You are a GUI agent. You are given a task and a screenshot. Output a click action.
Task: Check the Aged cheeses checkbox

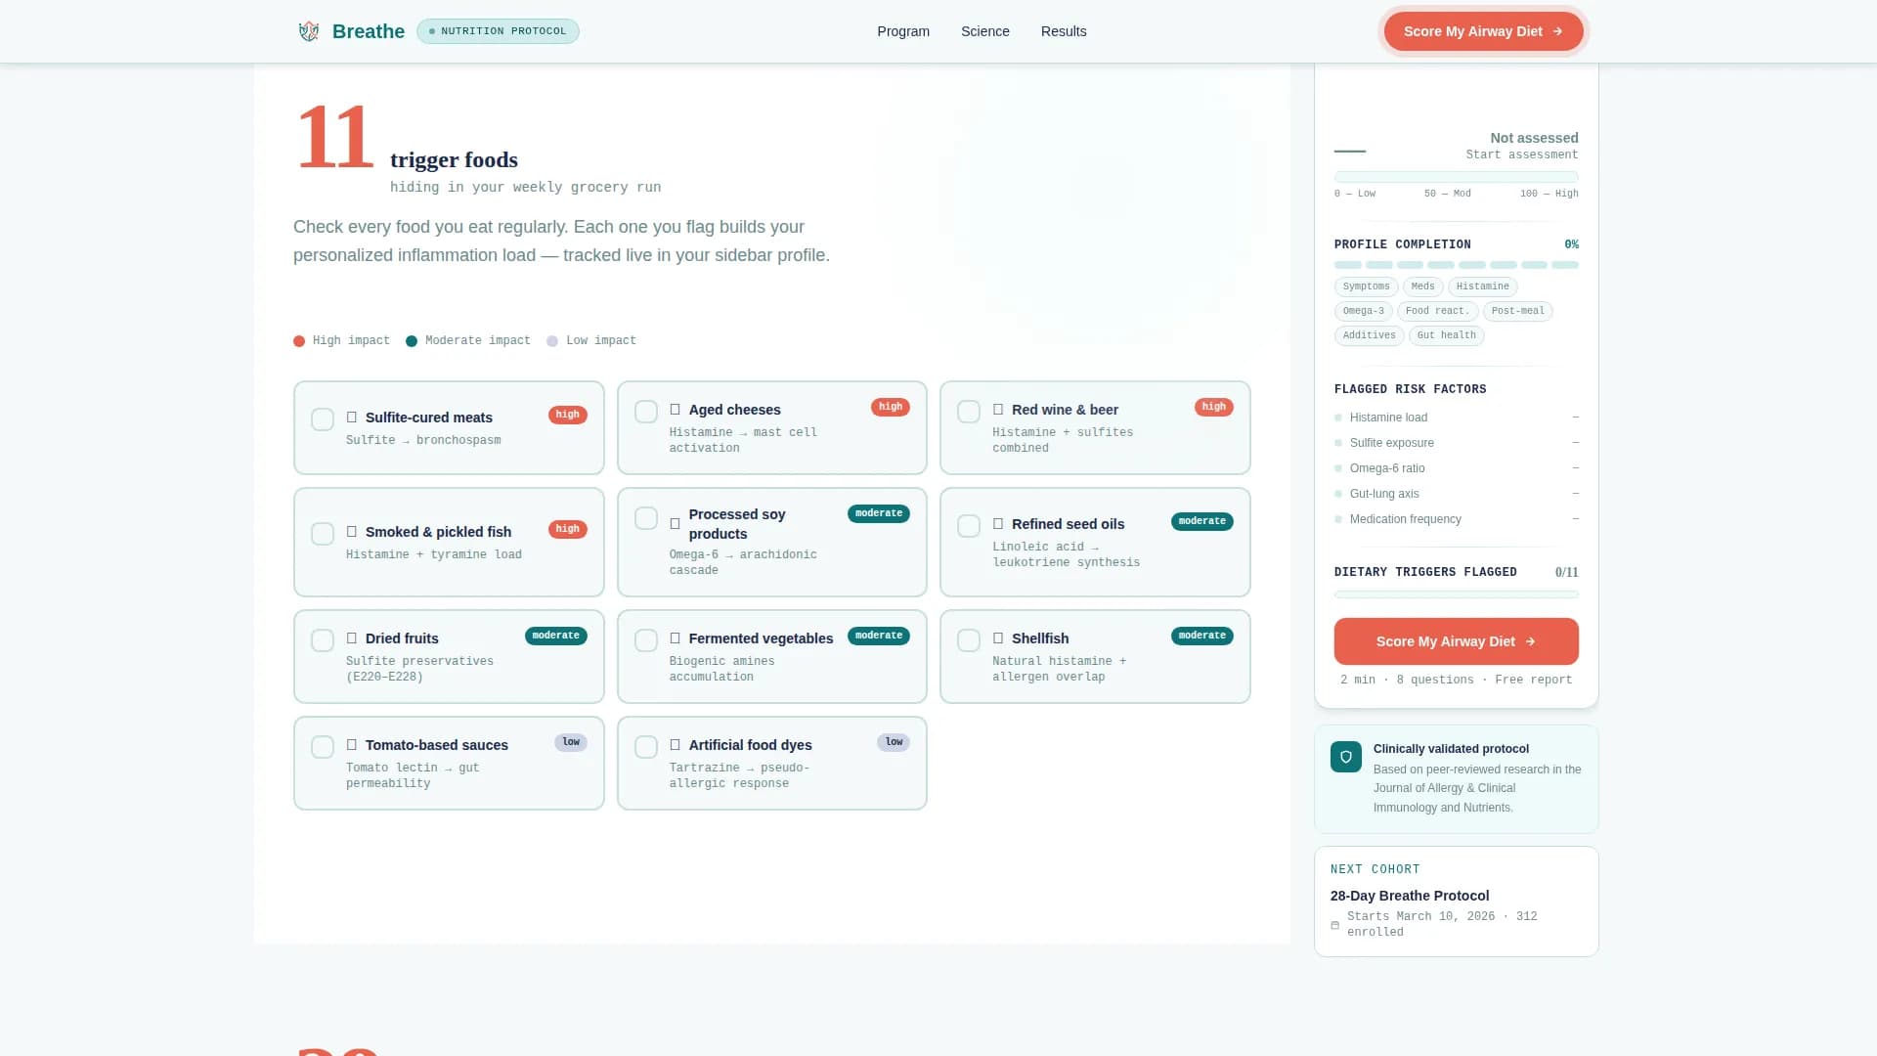pos(646,412)
